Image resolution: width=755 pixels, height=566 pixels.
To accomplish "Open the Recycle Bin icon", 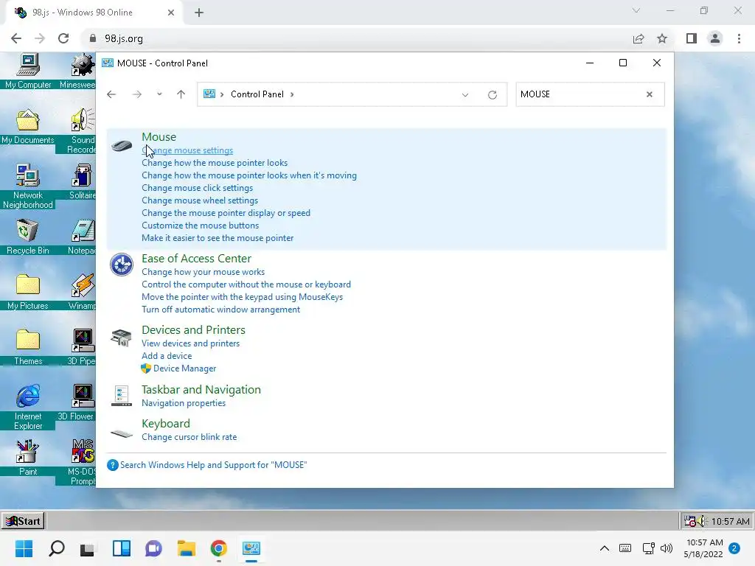I will (x=28, y=237).
